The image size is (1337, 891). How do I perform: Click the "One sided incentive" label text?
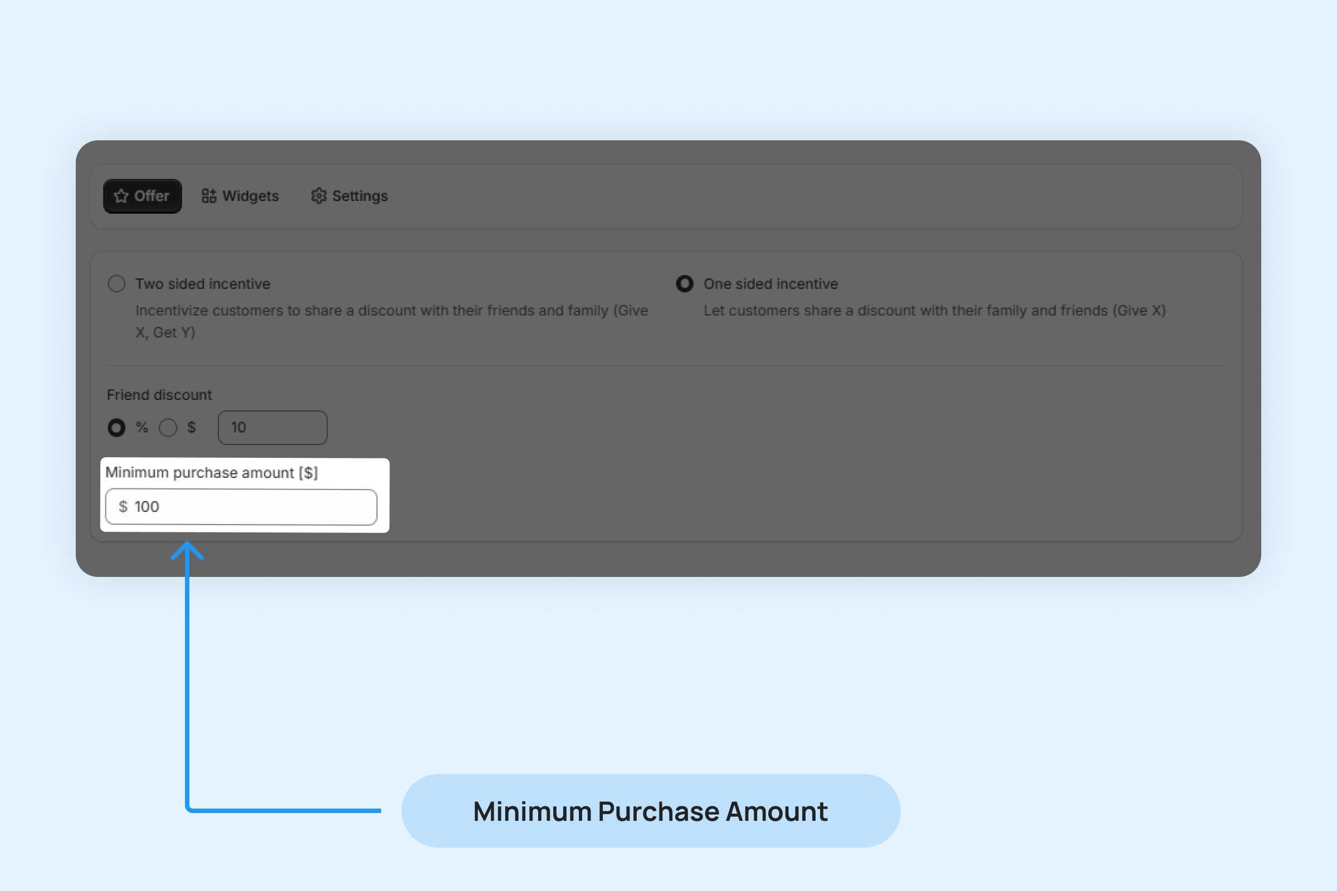coord(770,283)
